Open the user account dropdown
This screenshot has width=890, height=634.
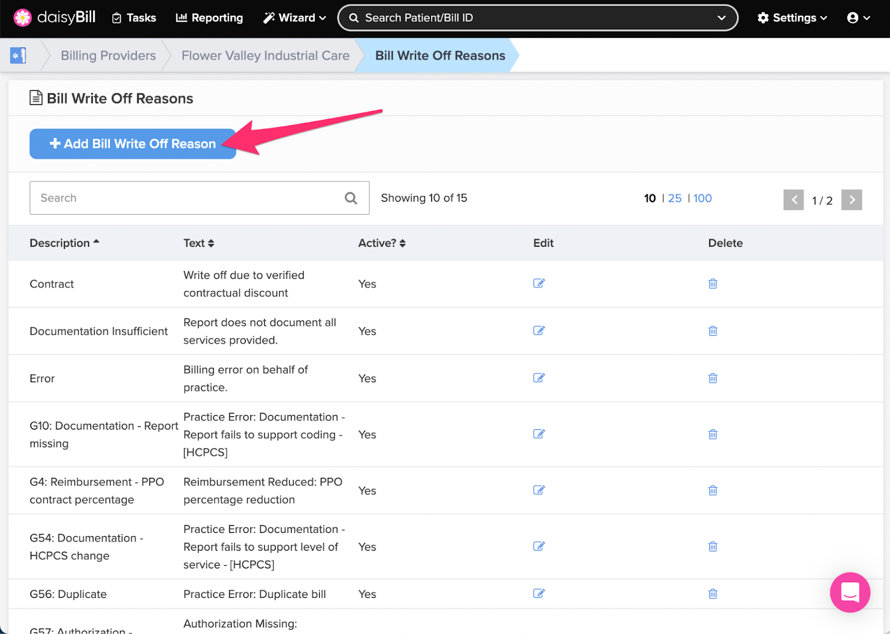pos(858,18)
